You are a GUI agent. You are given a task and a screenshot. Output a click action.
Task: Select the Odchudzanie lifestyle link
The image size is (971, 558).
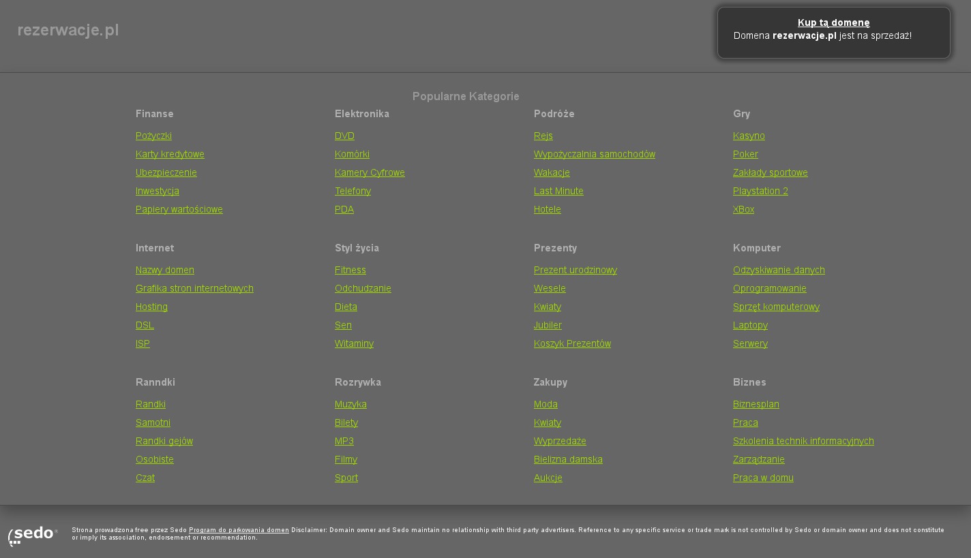[363, 288]
